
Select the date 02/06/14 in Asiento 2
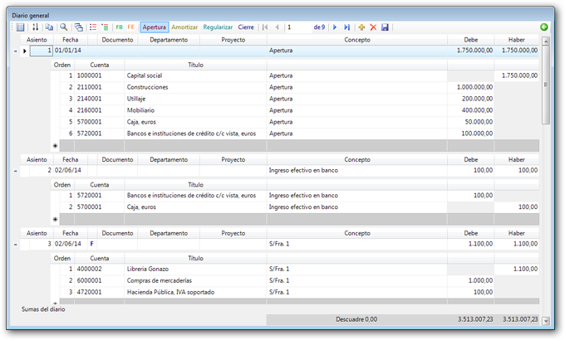pos(71,170)
